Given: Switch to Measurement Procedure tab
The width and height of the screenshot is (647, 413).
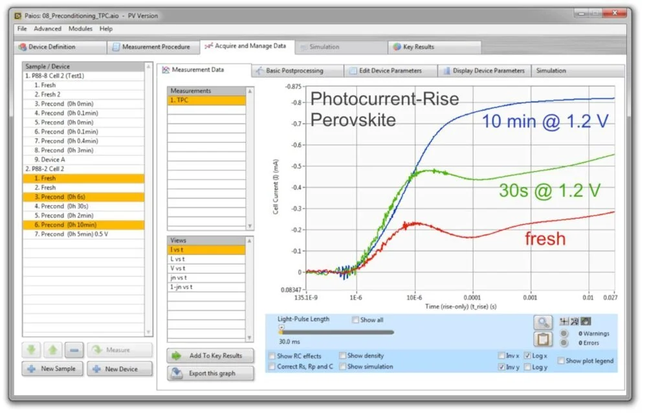Looking at the screenshot, I should 154,47.
